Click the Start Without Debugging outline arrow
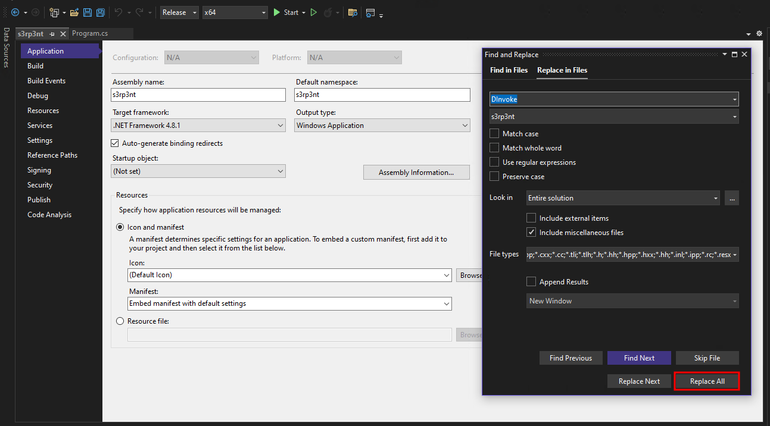Viewport: 770px width, 426px height. click(x=314, y=12)
